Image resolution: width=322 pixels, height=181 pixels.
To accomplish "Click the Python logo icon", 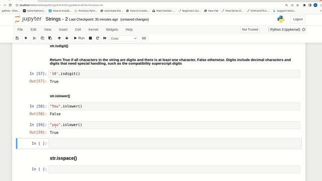I will click(x=281, y=19).
